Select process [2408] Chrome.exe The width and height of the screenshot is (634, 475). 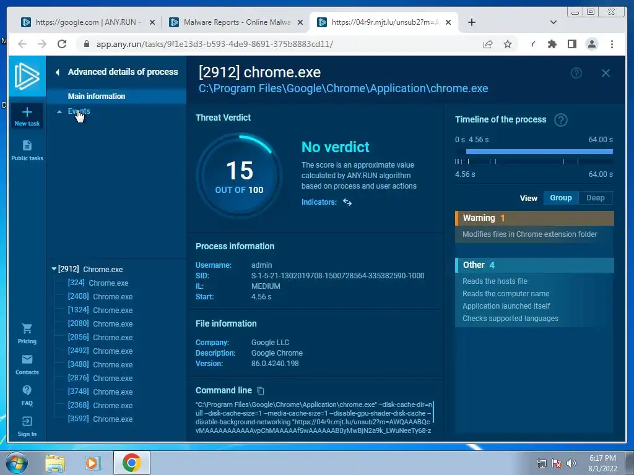click(x=100, y=296)
